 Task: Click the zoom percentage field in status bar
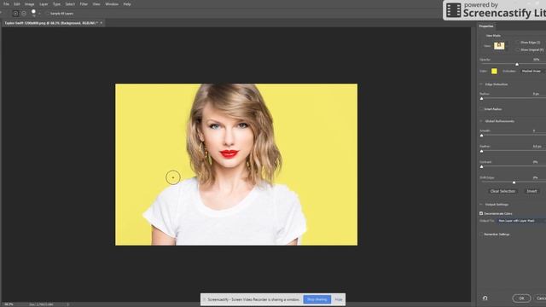tap(9, 304)
